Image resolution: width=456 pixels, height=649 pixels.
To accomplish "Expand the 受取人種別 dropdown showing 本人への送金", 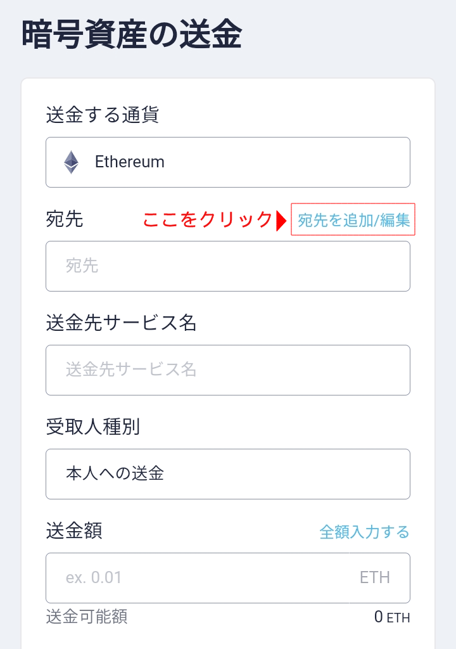I will (x=228, y=474).
